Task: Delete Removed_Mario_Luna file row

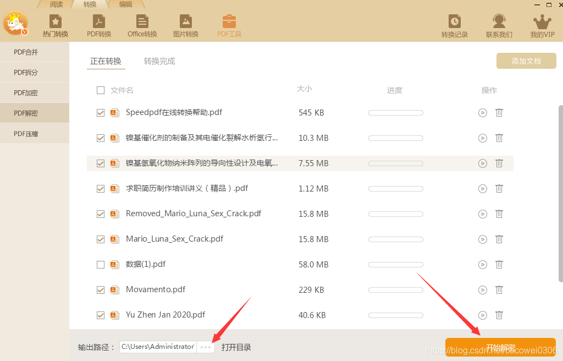Action: pos(499,214)
